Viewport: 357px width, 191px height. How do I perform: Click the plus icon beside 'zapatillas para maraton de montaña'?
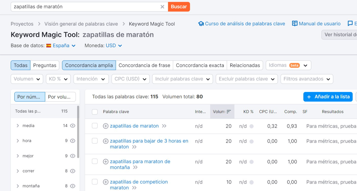pyautogui.click(x=105, y=161)
